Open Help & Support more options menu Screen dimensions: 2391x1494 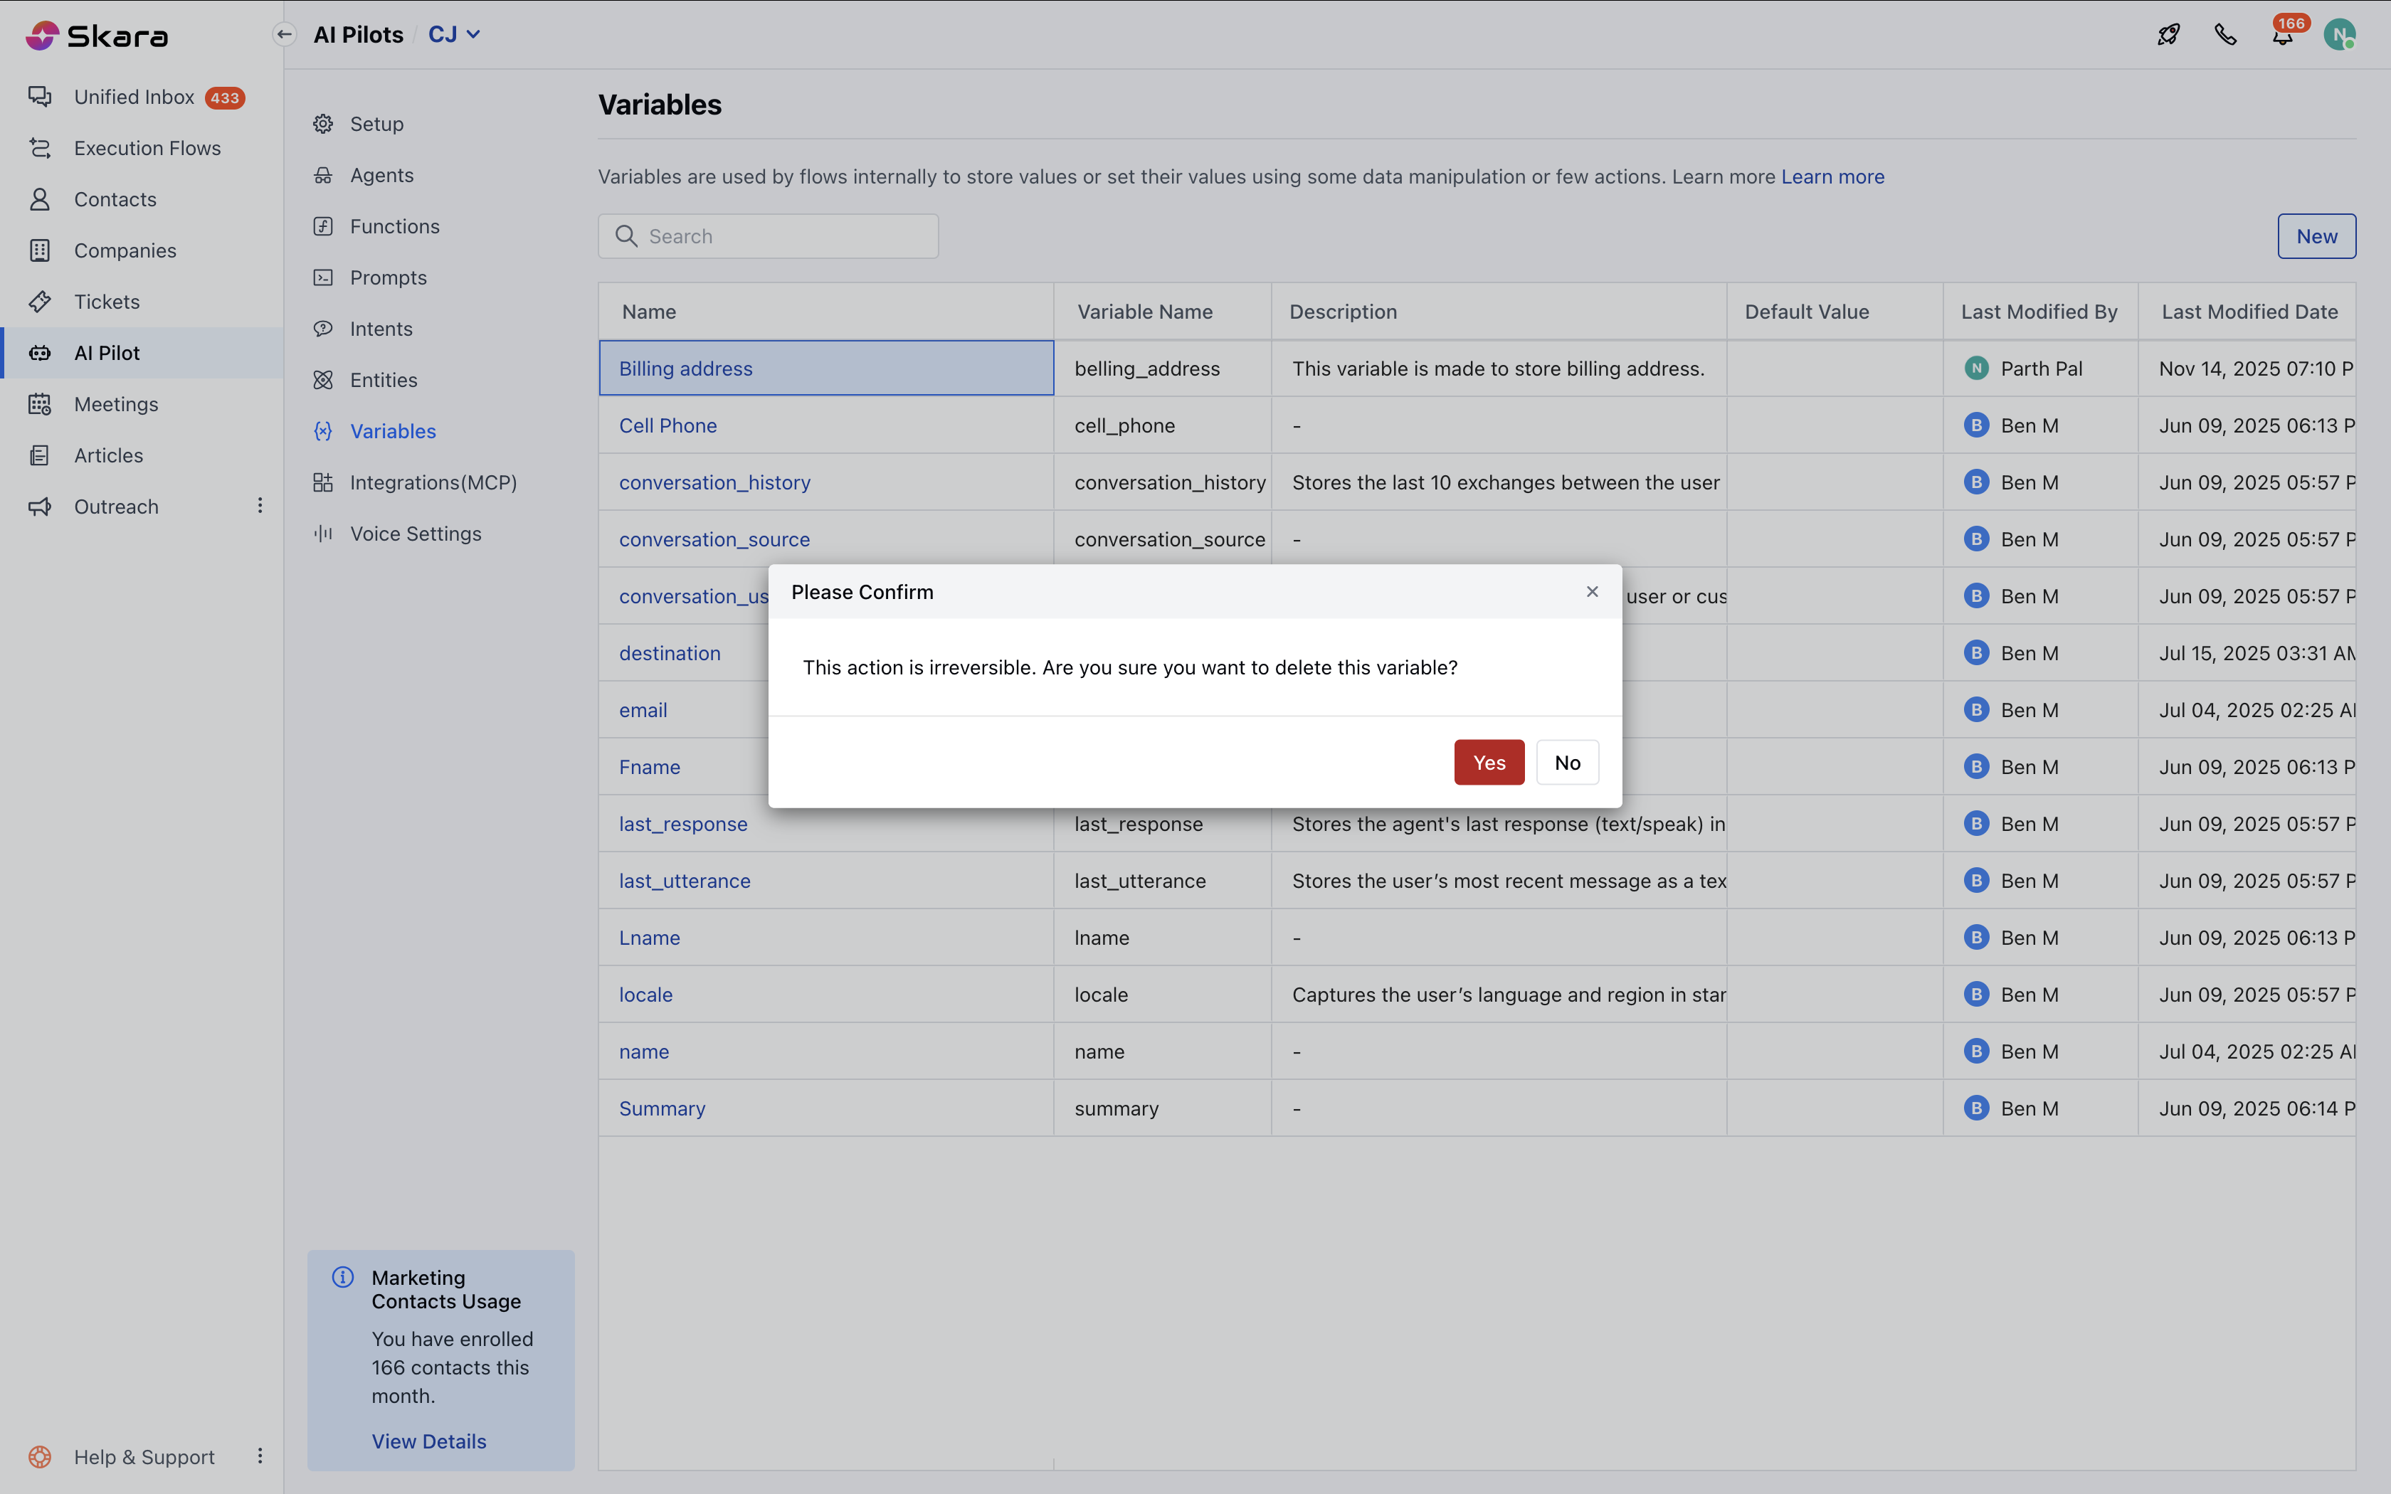(260, 1456)
